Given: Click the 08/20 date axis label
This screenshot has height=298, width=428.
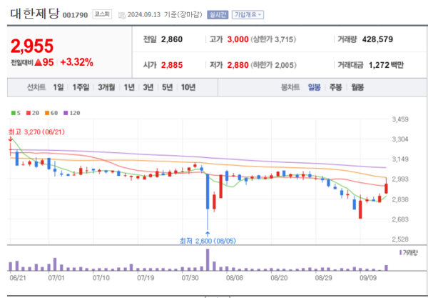Looking at the screenshot, I should point(279,278).
